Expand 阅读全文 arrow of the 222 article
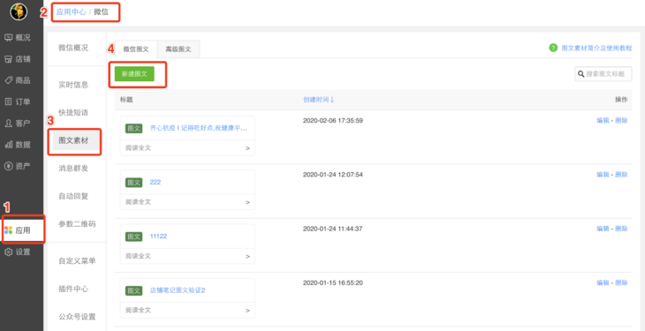 coord(247,202)
